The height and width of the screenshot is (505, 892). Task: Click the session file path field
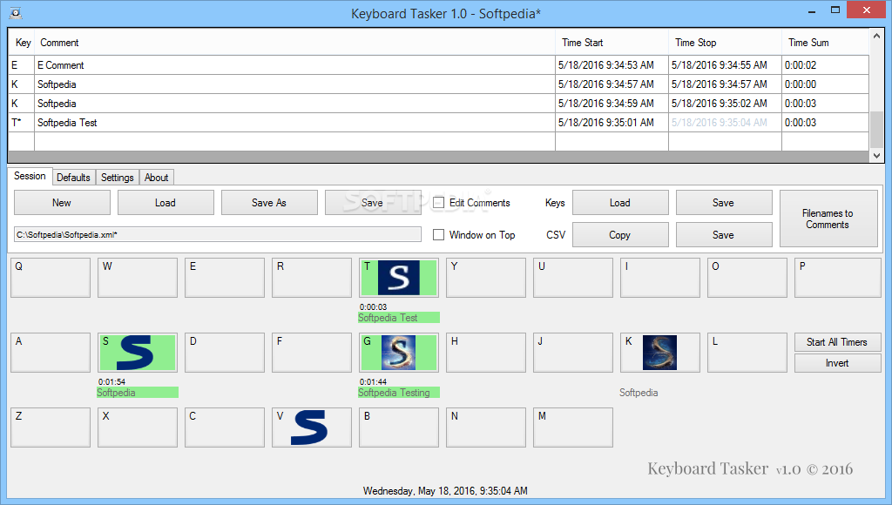pos(217,234)
